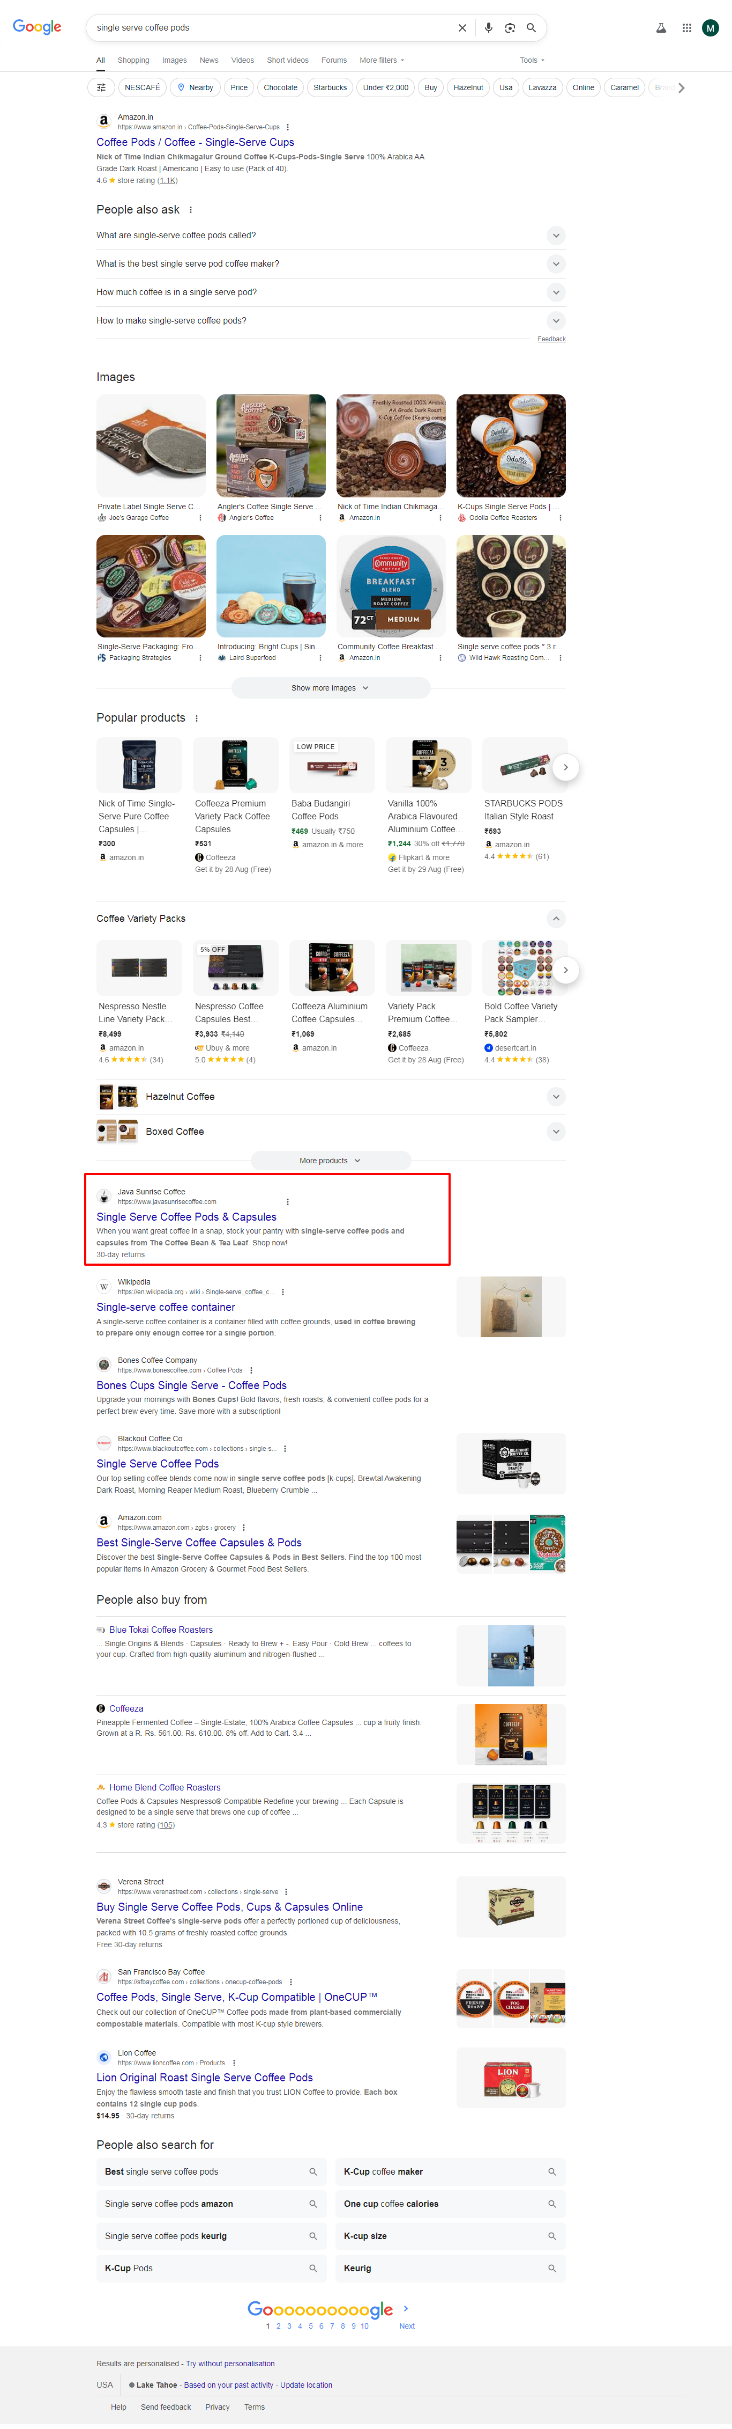Image resolution: width=732 pixels, height=2429 pixels.
Task: Open the More filters dropdown
Action: 382,60
